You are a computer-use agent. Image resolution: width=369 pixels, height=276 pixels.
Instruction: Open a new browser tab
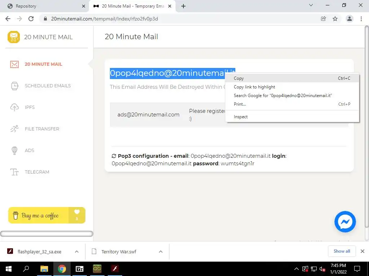pyautogui.click(x=183, y=6)
